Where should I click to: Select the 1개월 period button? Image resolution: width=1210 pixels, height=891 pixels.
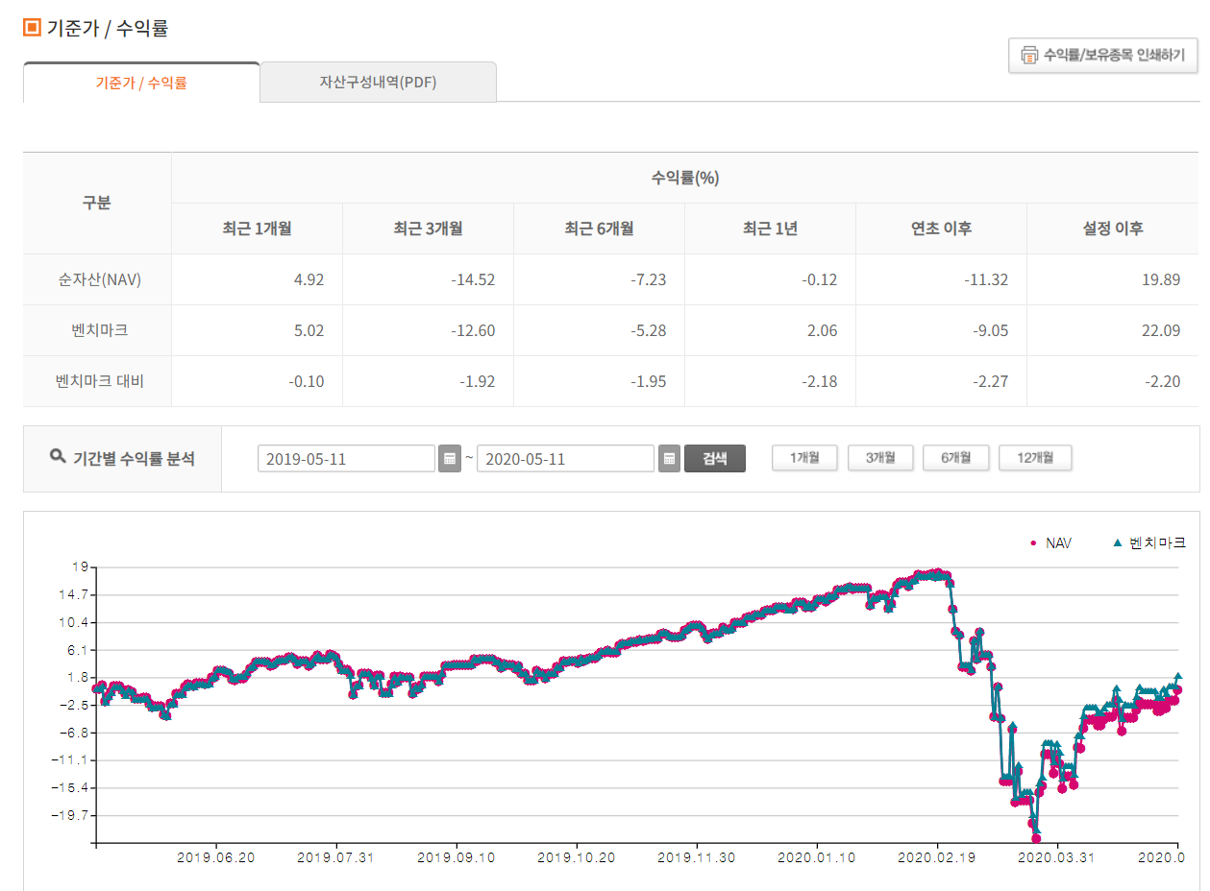[804, 458]
